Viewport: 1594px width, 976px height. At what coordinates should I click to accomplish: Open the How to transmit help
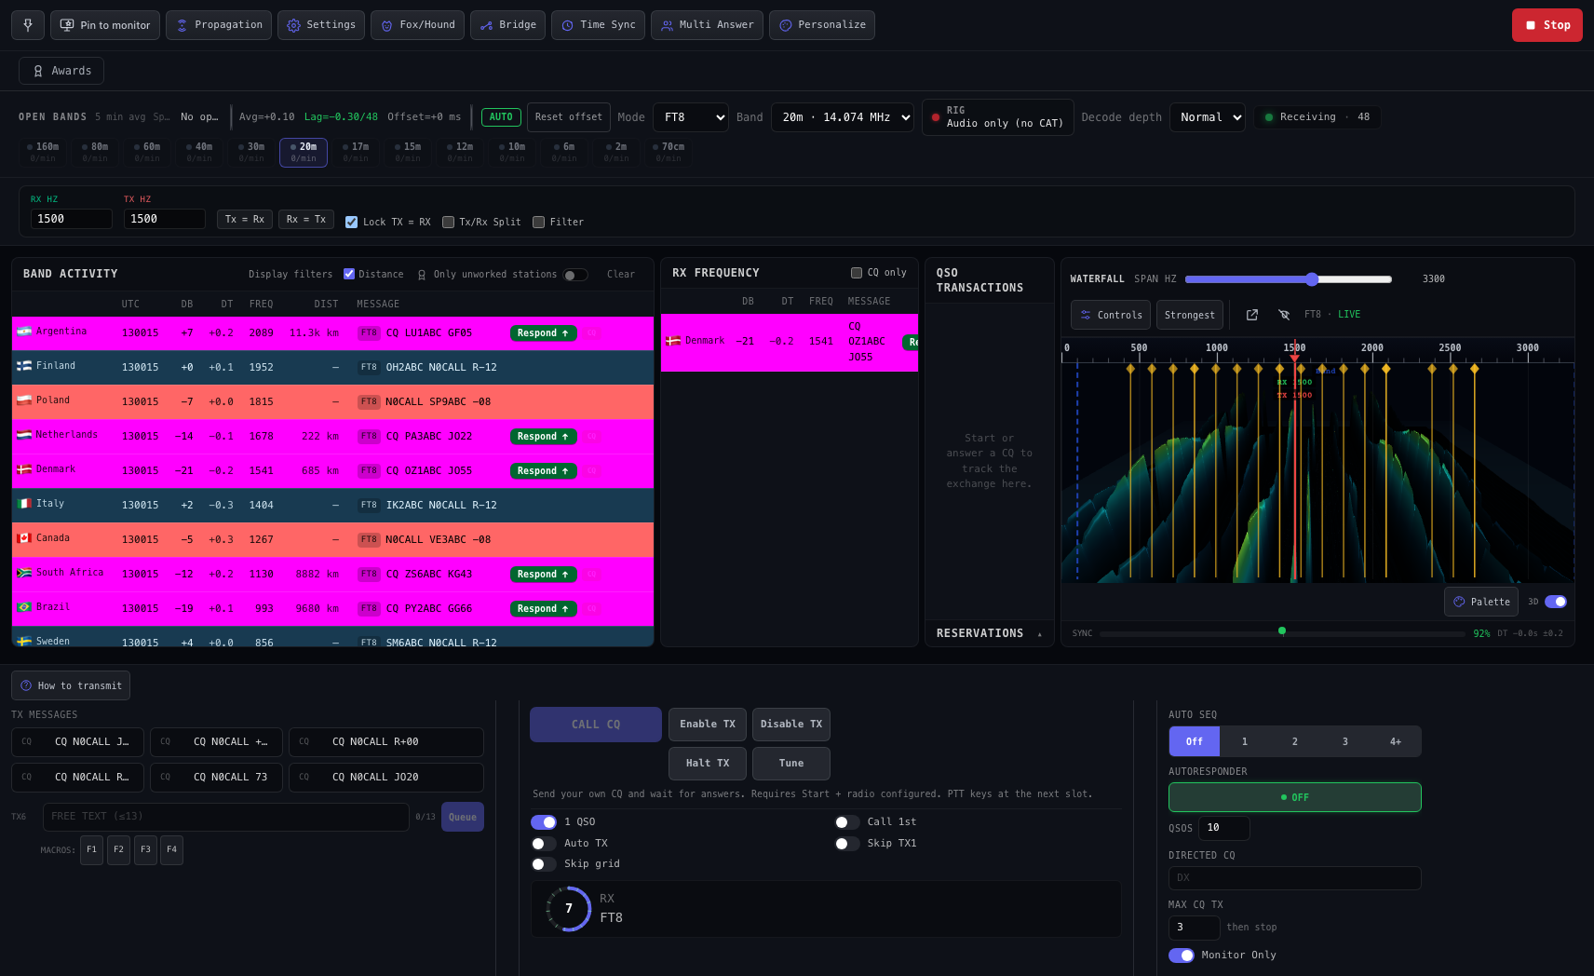point(71,685)
